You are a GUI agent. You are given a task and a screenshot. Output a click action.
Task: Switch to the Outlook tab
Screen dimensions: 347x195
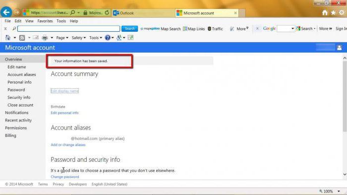click(x=143, y=13)
